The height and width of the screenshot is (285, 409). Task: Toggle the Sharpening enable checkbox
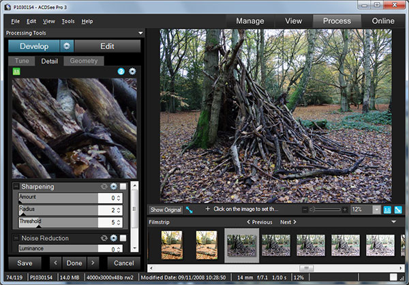123,187
